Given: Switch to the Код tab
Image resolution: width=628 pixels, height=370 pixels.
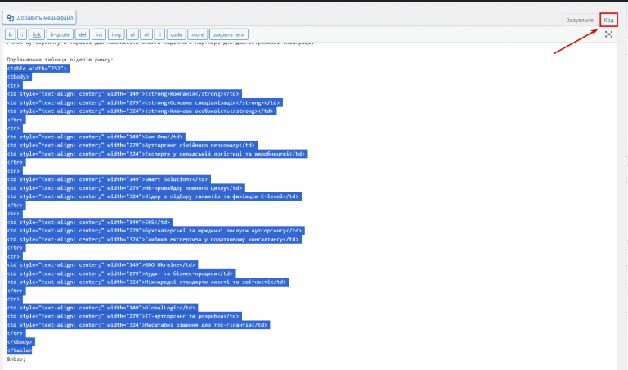Looking at the screenshot, I should tap(608, 20).
